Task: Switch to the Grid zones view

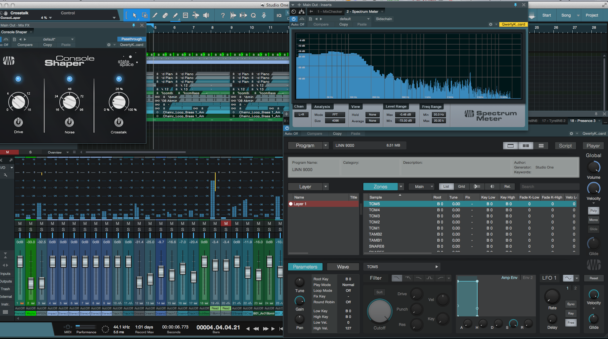Action: coord(461,187)
